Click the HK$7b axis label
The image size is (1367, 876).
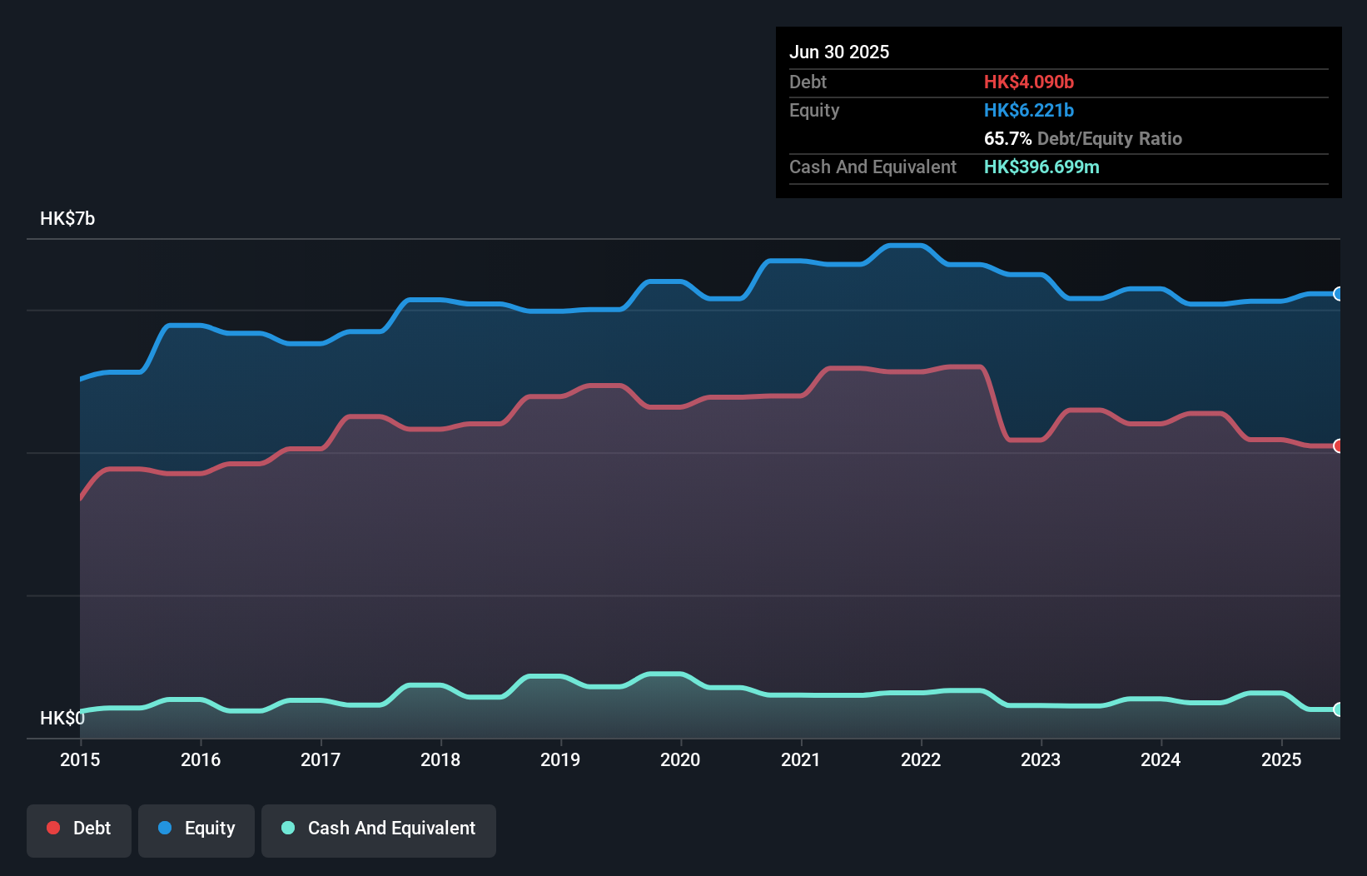click(67, 219)
